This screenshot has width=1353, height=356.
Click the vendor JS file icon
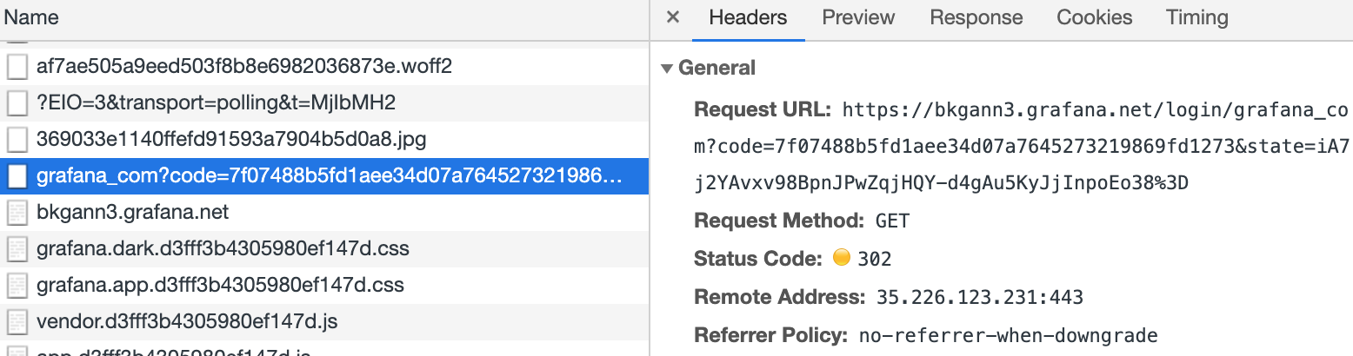(x=17, y=322)
